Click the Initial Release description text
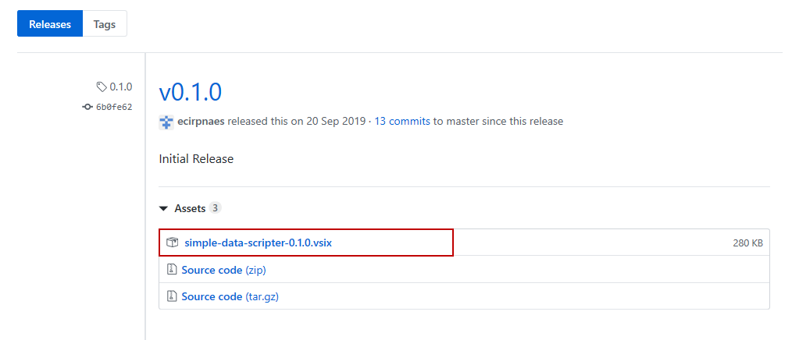Image resolution: width=792 pixels, height=340 pixels. point(196,159)
